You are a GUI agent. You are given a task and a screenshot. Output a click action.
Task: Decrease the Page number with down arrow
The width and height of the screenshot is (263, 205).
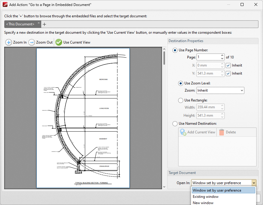[222, 59]
